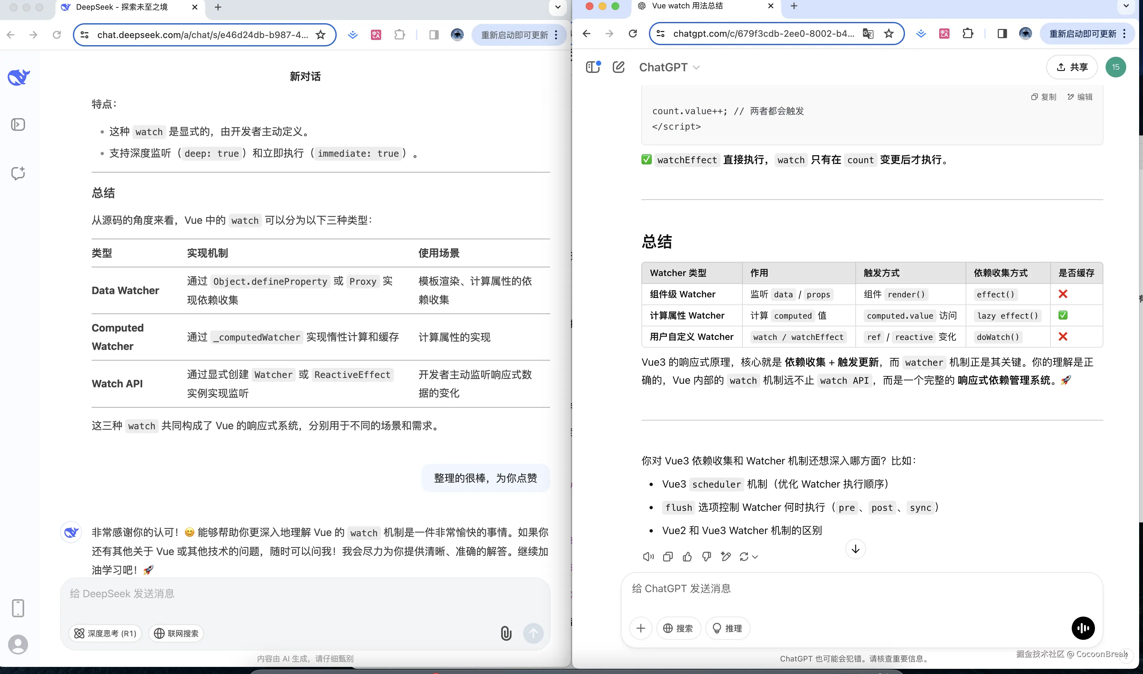Click the attachment paperclip in DeepSeek

[506, 633]
